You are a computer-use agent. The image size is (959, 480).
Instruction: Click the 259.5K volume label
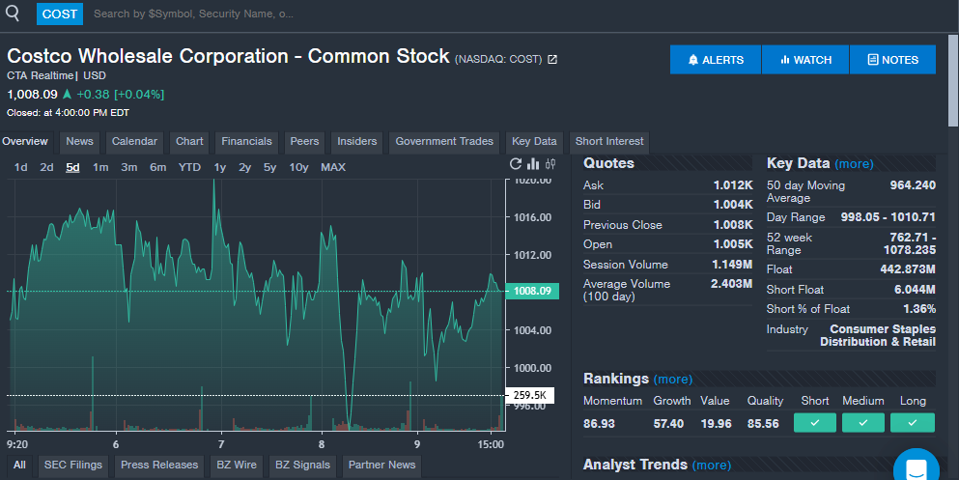(x=529, y=396)
